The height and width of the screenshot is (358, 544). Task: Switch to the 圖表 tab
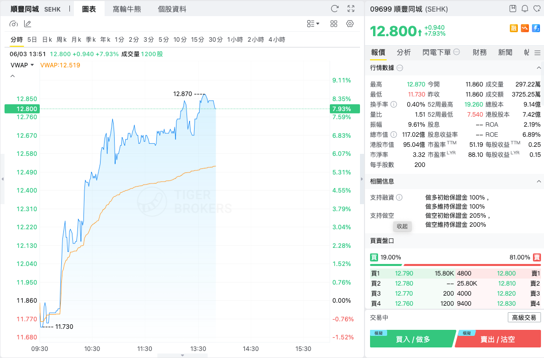89,9
